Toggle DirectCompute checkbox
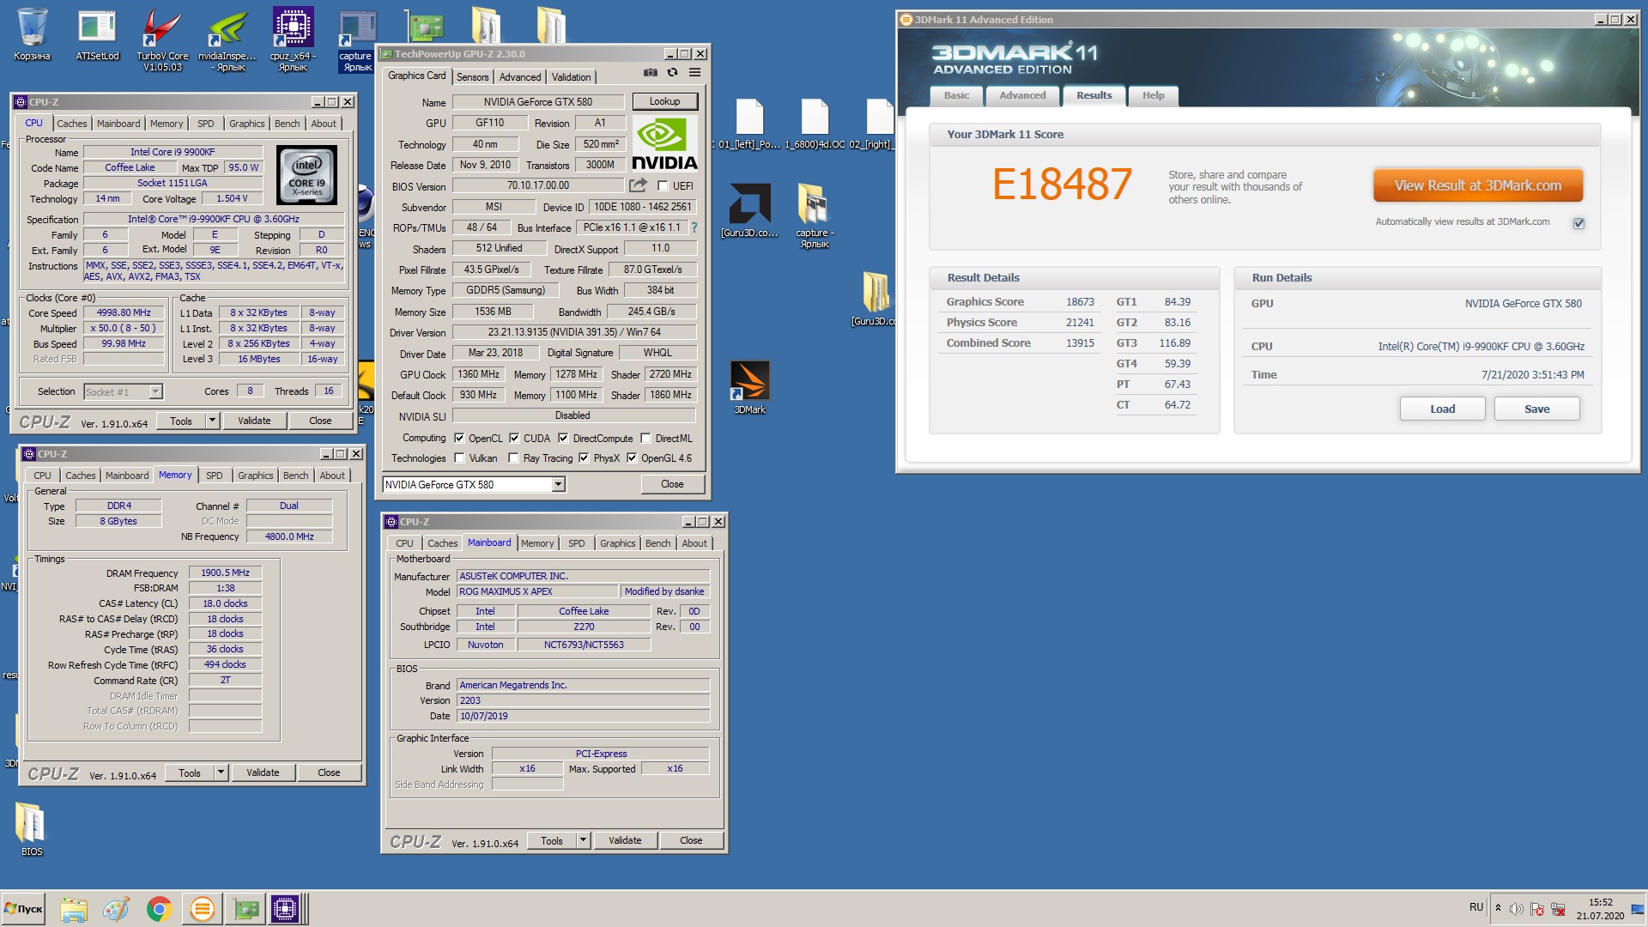 pyautogui.click(x=563, y=438)
